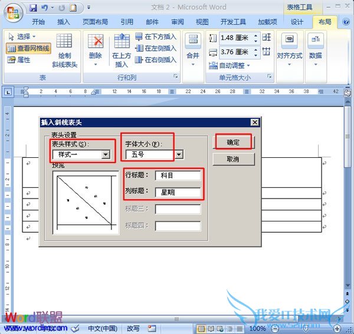Click the 100% zoom level button
The height and width of the screenshot is (334, 354).
click(x=257, y=329)
